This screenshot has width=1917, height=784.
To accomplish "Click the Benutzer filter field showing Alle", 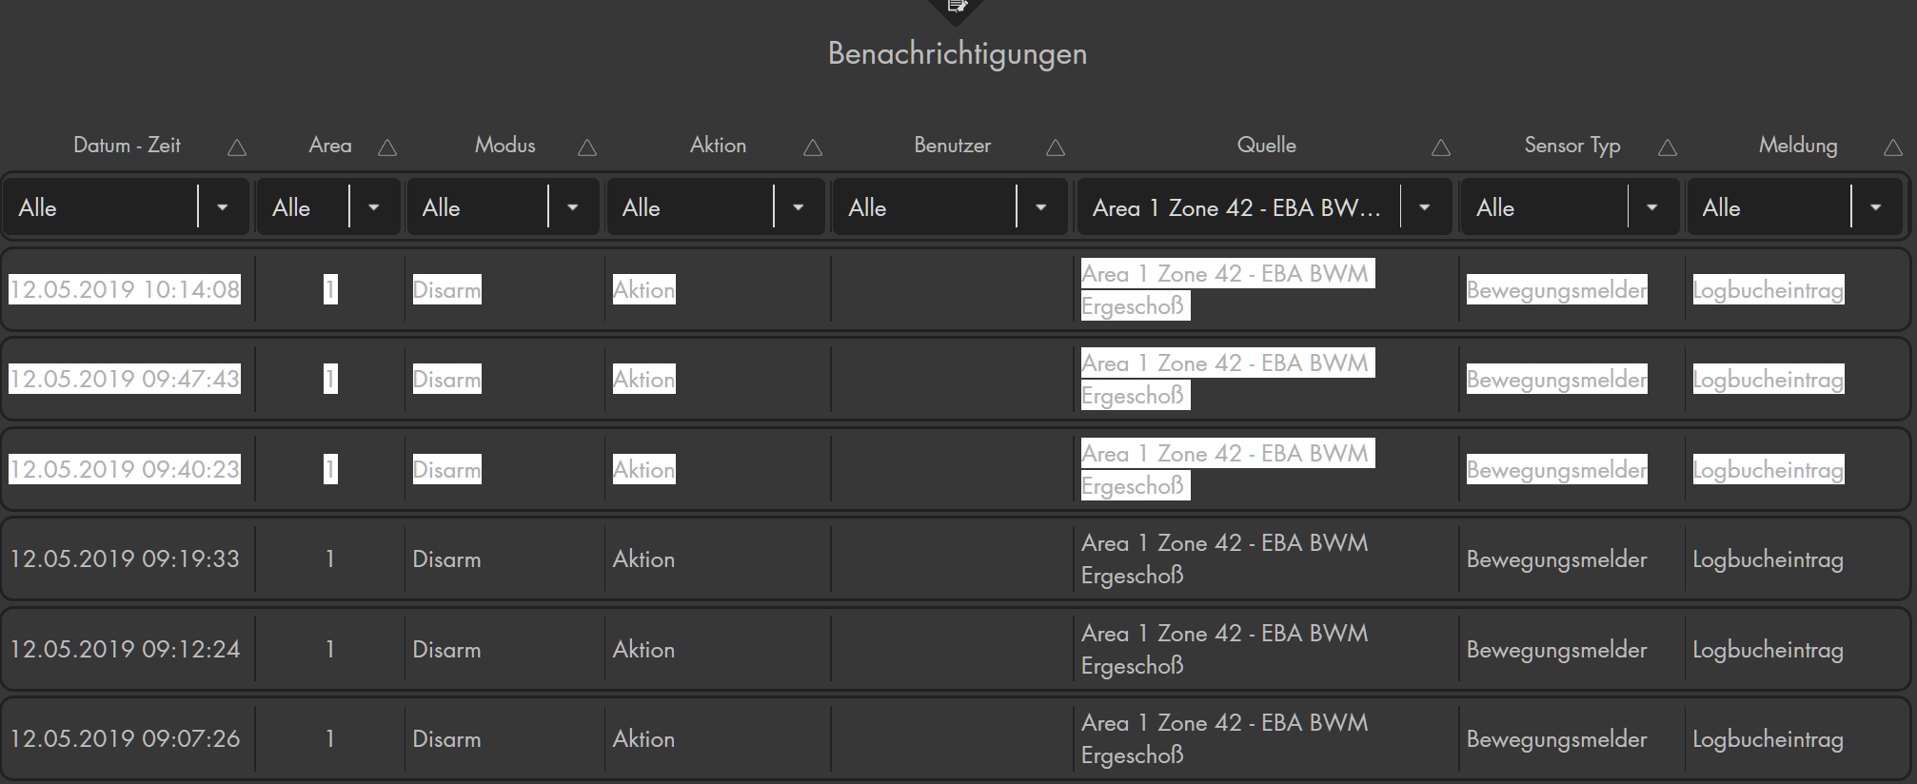I will [923, 207].
